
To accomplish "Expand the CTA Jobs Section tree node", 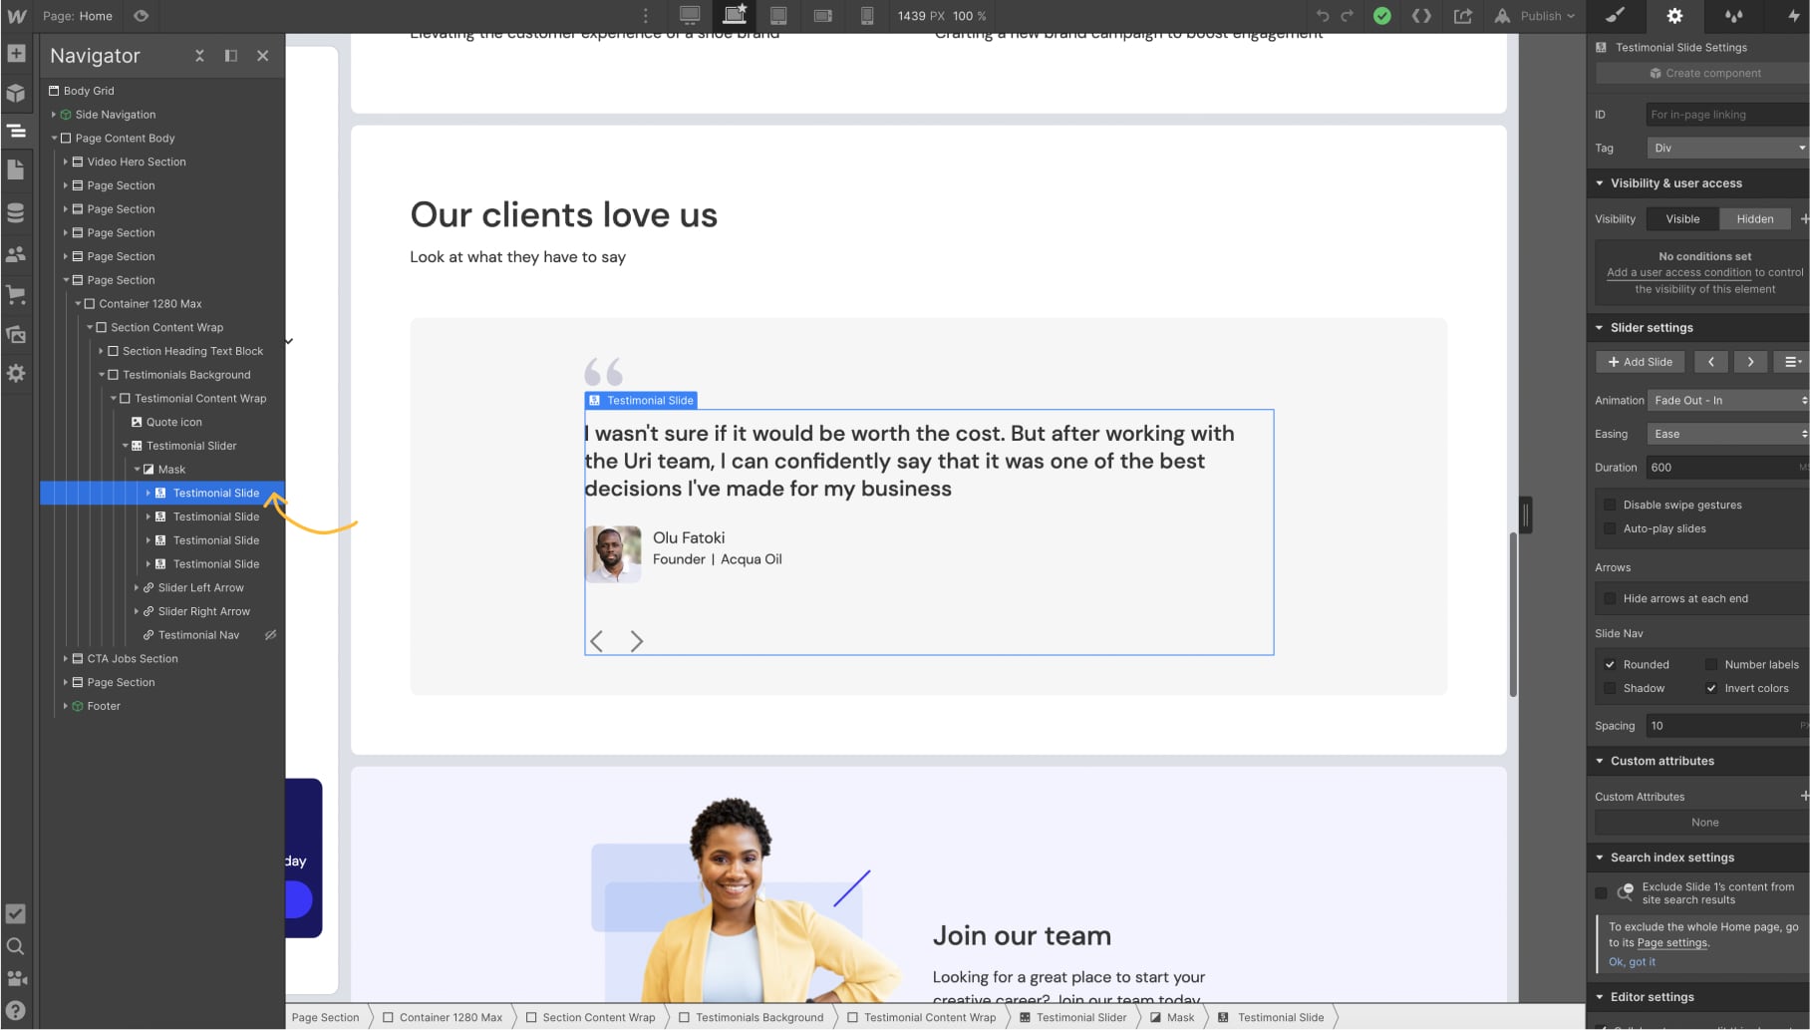I will click(x=66, y=659).
